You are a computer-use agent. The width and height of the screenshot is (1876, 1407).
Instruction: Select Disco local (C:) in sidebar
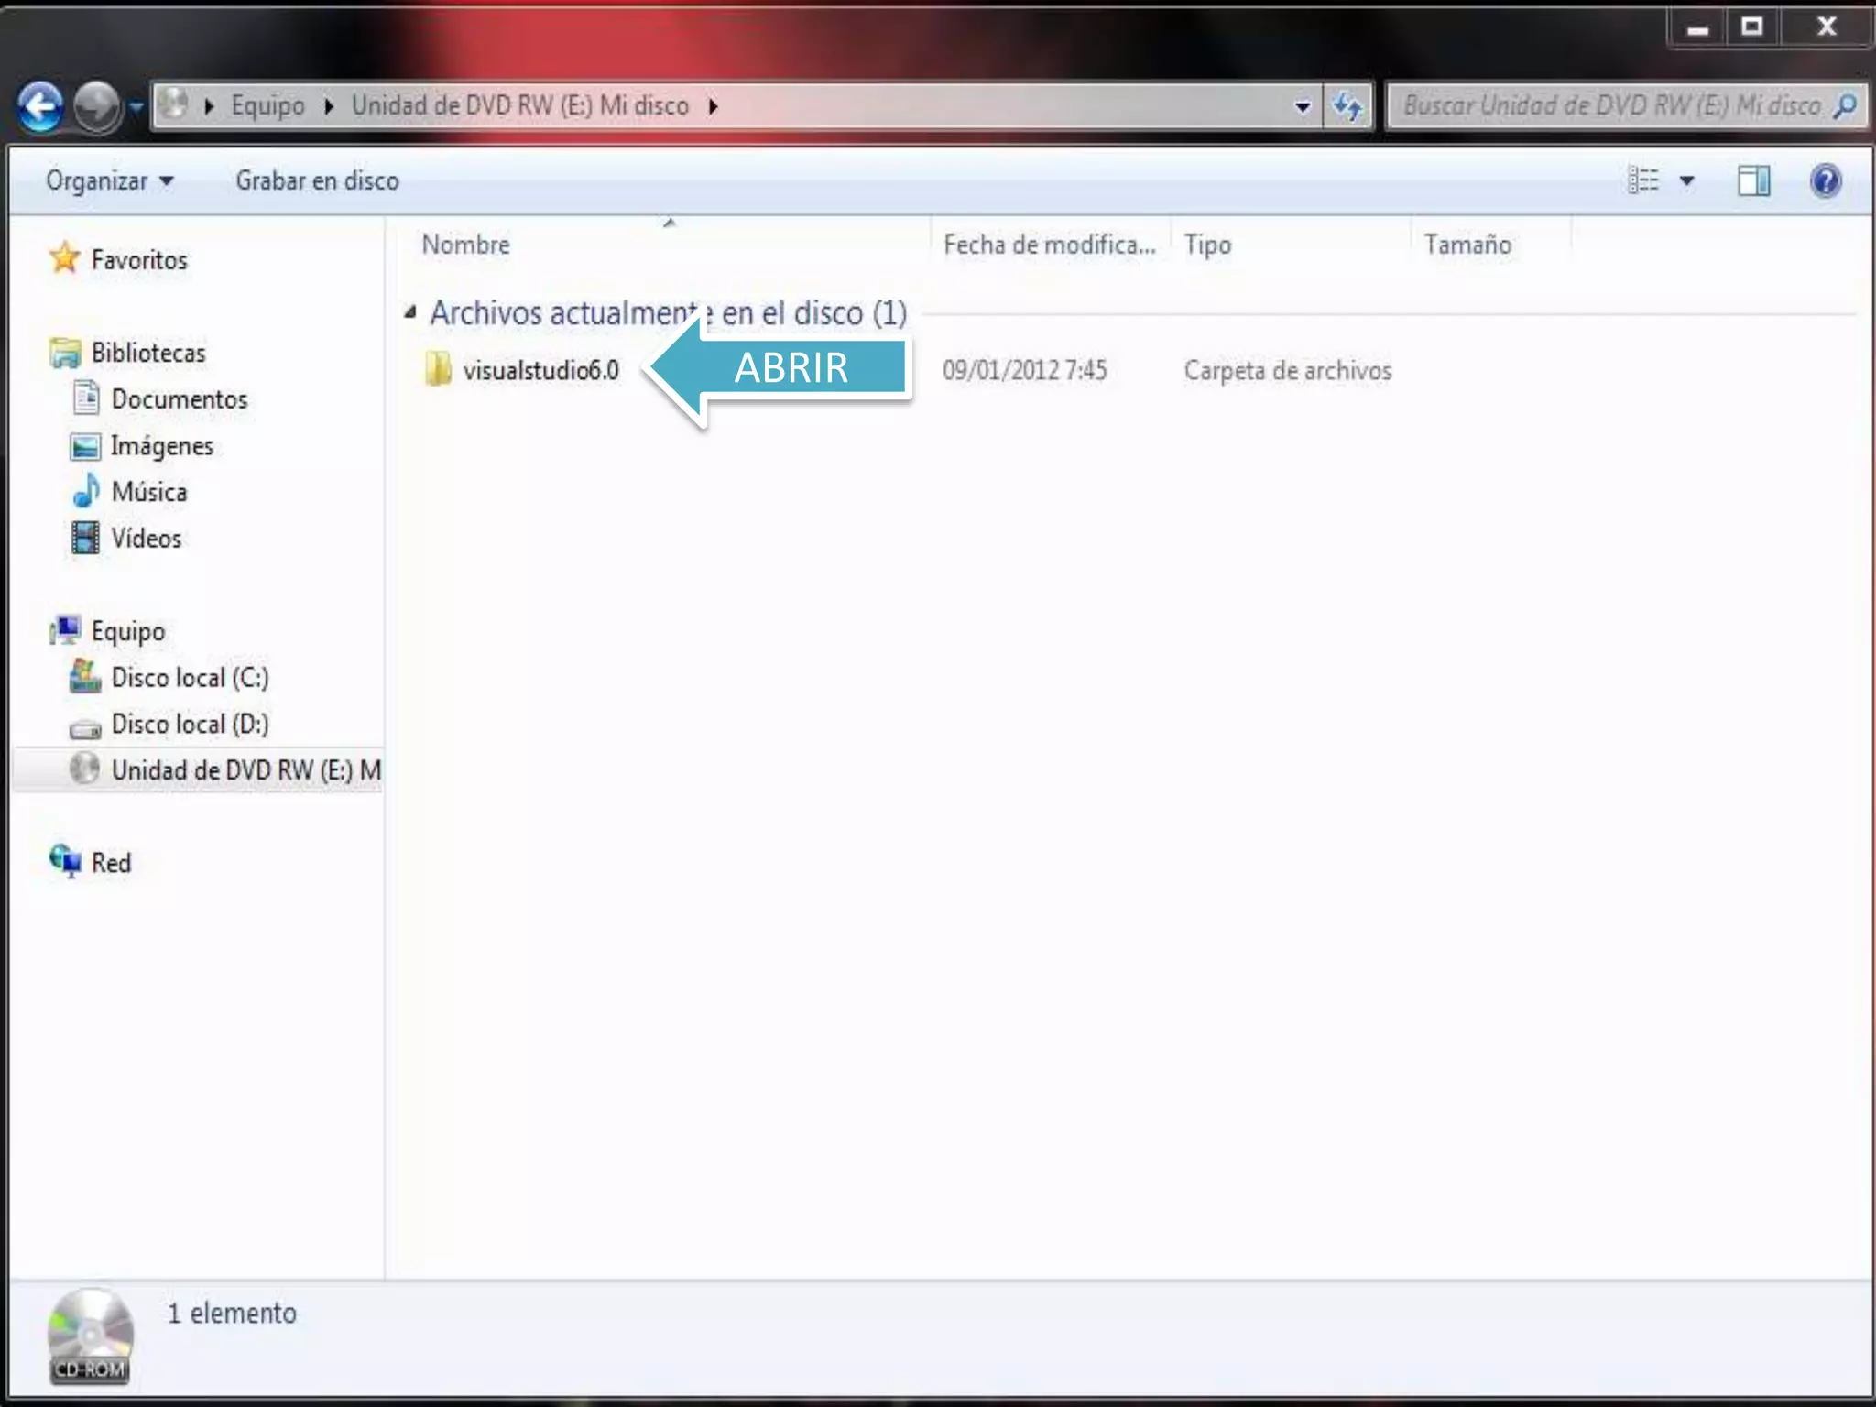click(x=190, y=678)
